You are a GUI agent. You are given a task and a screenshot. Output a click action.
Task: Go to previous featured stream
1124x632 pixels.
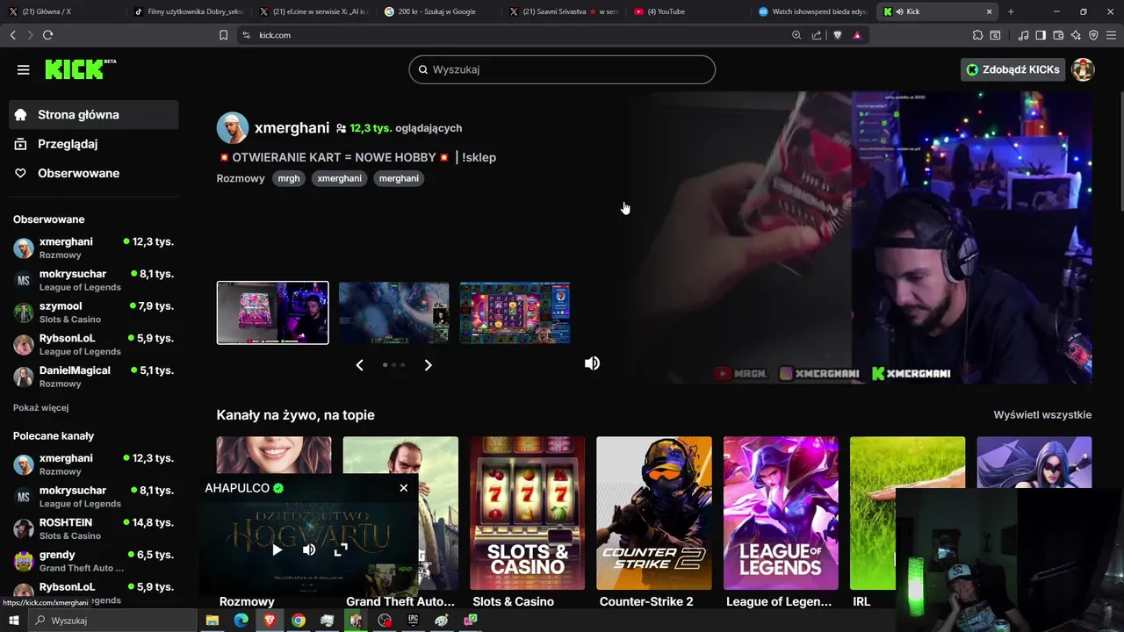tap(359, 364)
